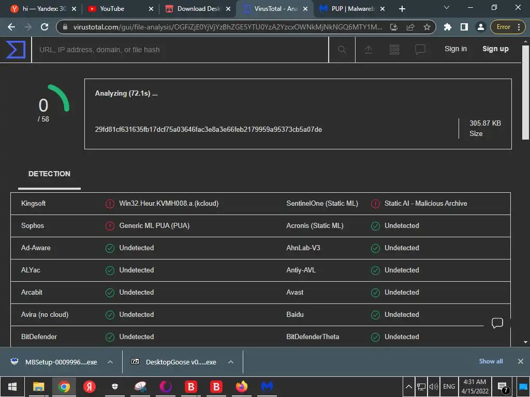Open Opera browser from taskbar
The height and width of the screenshot is (397, 530).
pos(166,387)
